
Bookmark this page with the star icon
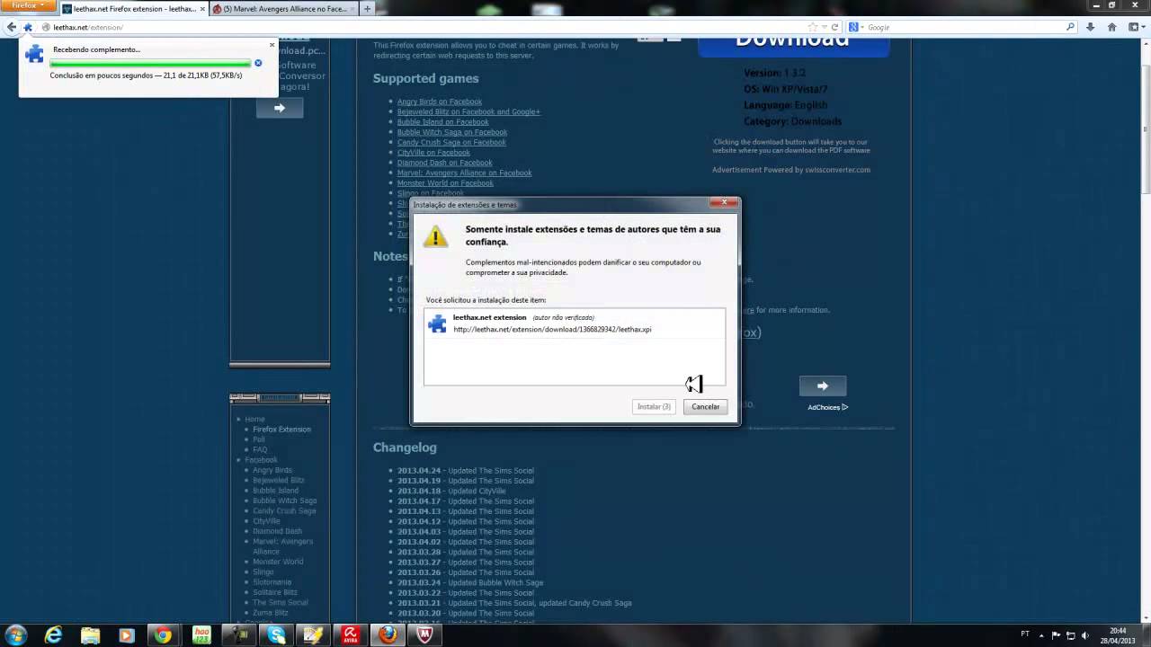click(814, 27)
